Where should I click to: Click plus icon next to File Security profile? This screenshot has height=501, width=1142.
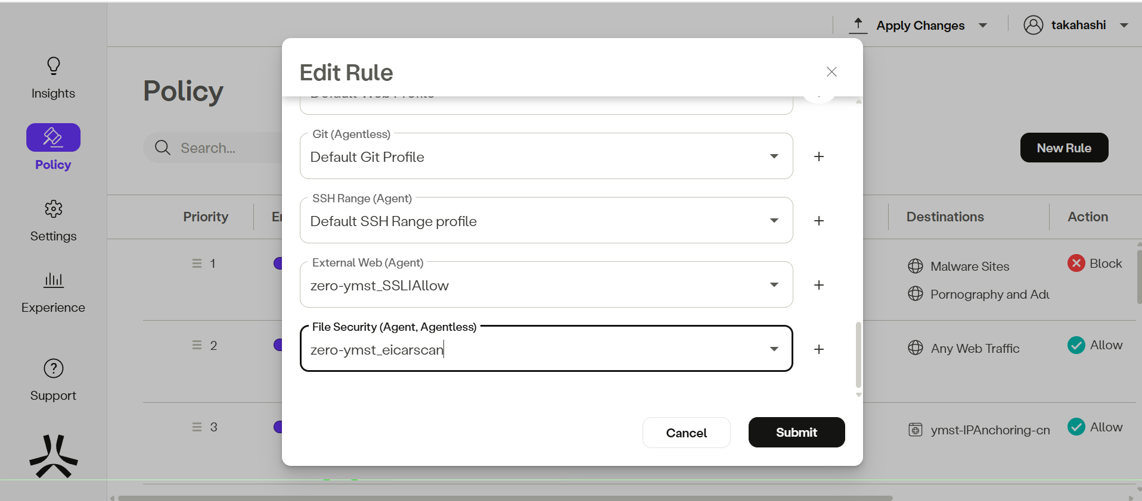819,349
